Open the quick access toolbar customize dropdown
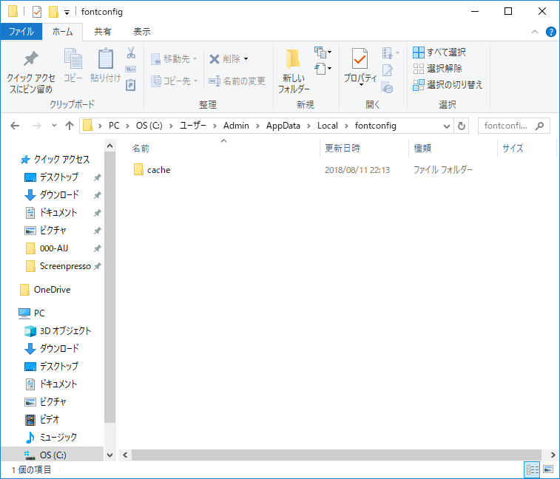 tap(67, 12)
